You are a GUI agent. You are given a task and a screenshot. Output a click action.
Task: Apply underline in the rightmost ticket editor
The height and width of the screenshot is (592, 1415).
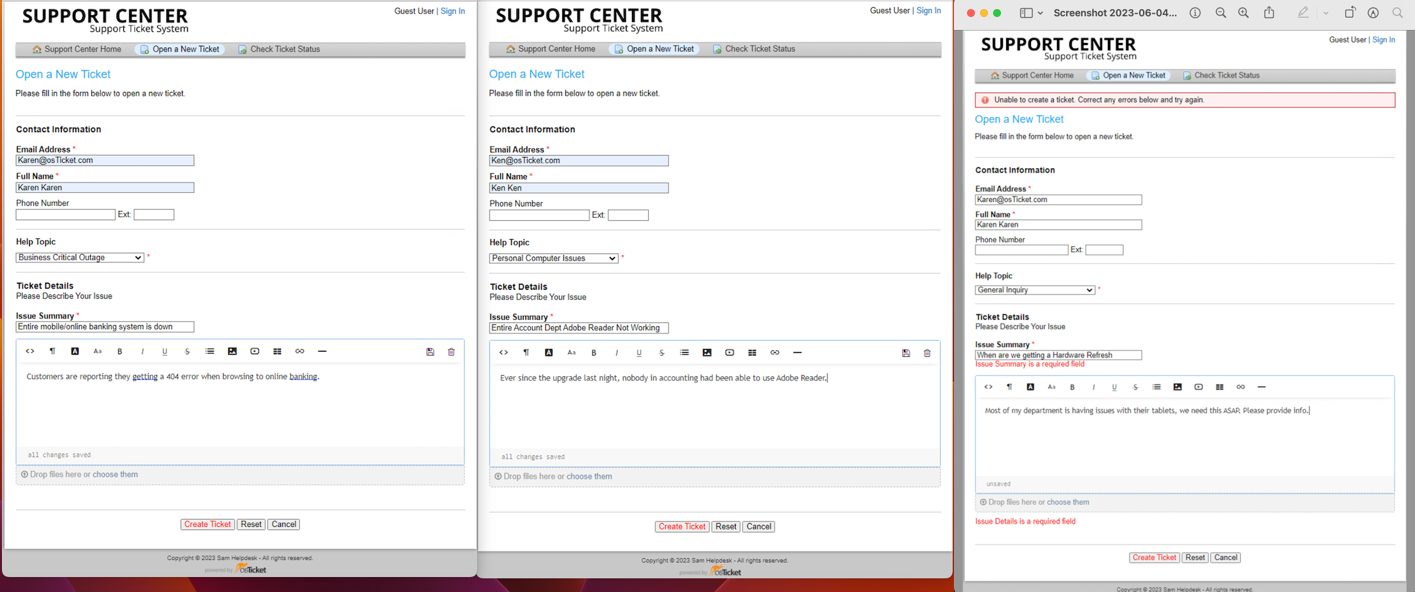[1114, 386]
